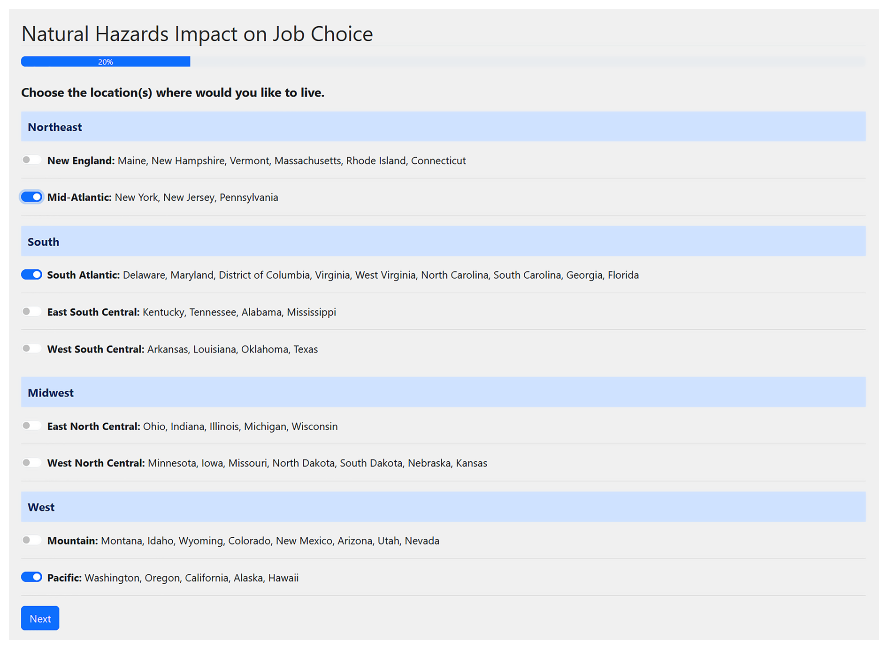Click the bold "New England:" label text
Screen dimensions: 888x649
[81, 160]
